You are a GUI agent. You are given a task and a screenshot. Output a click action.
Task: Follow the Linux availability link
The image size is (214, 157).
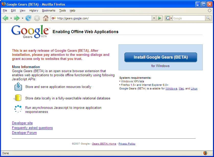tap(194, 88)
